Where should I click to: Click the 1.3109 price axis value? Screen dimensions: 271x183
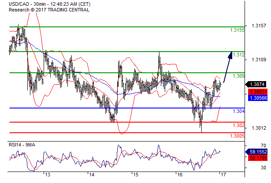(259, 60)
